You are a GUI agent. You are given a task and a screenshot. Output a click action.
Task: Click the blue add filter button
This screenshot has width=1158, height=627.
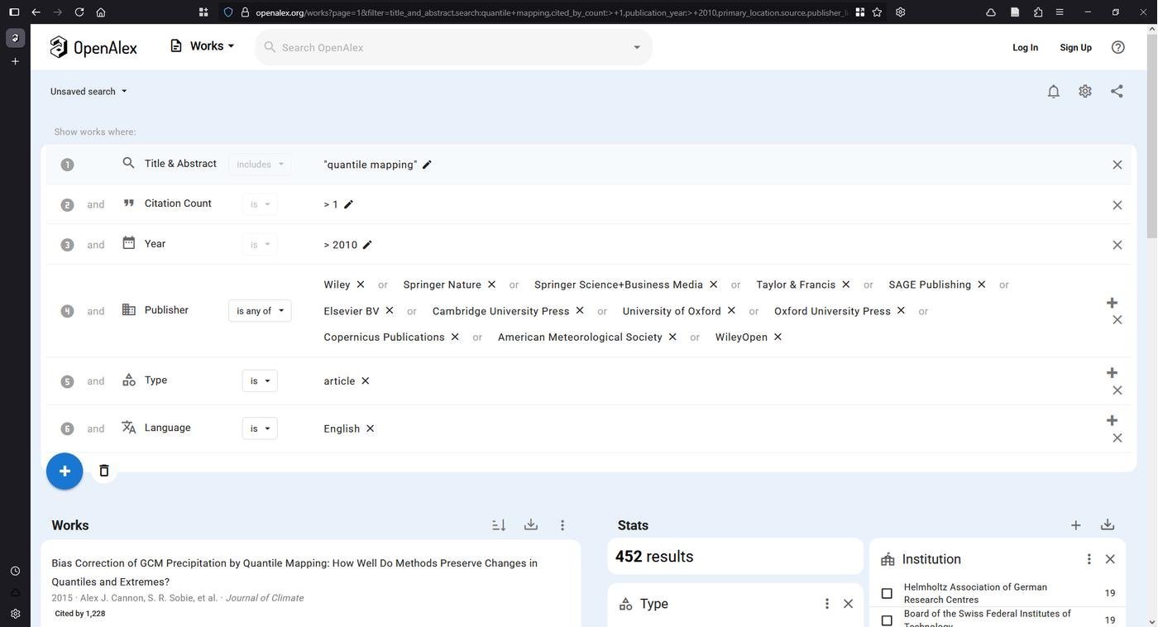(x=65, y=471)
